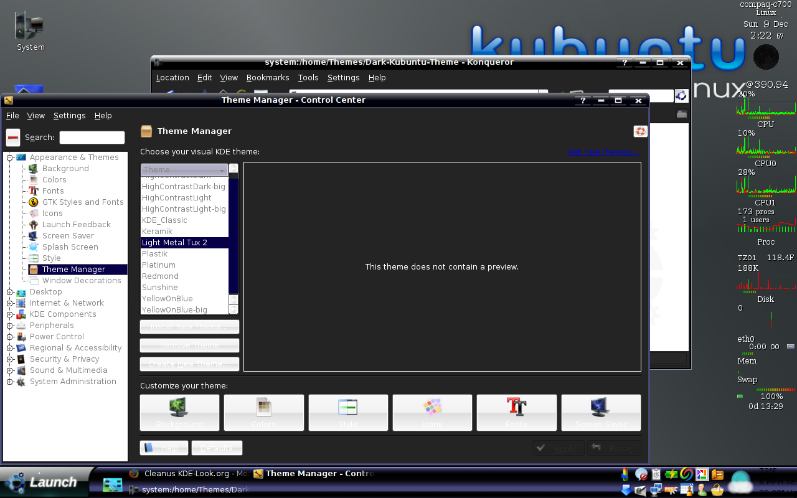Image resolution: width=797 pixels, height=498 pixels.
Task: Click the Theme column header
Action: (184, 170)
